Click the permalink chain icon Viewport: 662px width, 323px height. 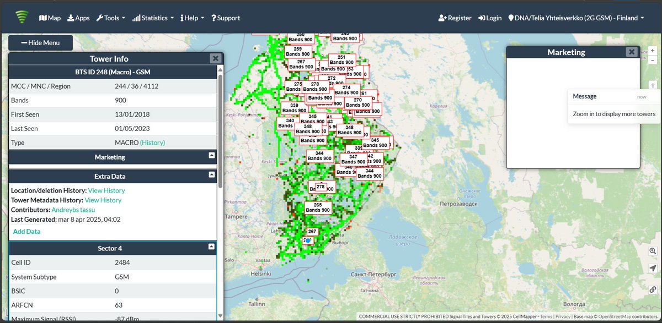[x=653, y=289]
